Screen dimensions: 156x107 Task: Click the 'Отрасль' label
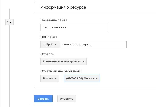tap(47, 54)
